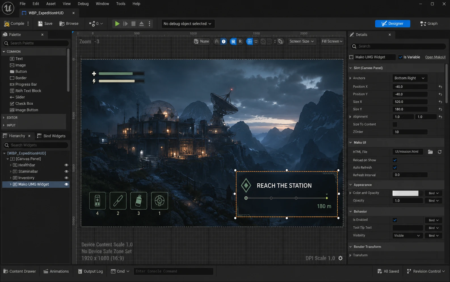
Task: Open the Visibility Visible dropdown
Action: click(x=407, y=236)
